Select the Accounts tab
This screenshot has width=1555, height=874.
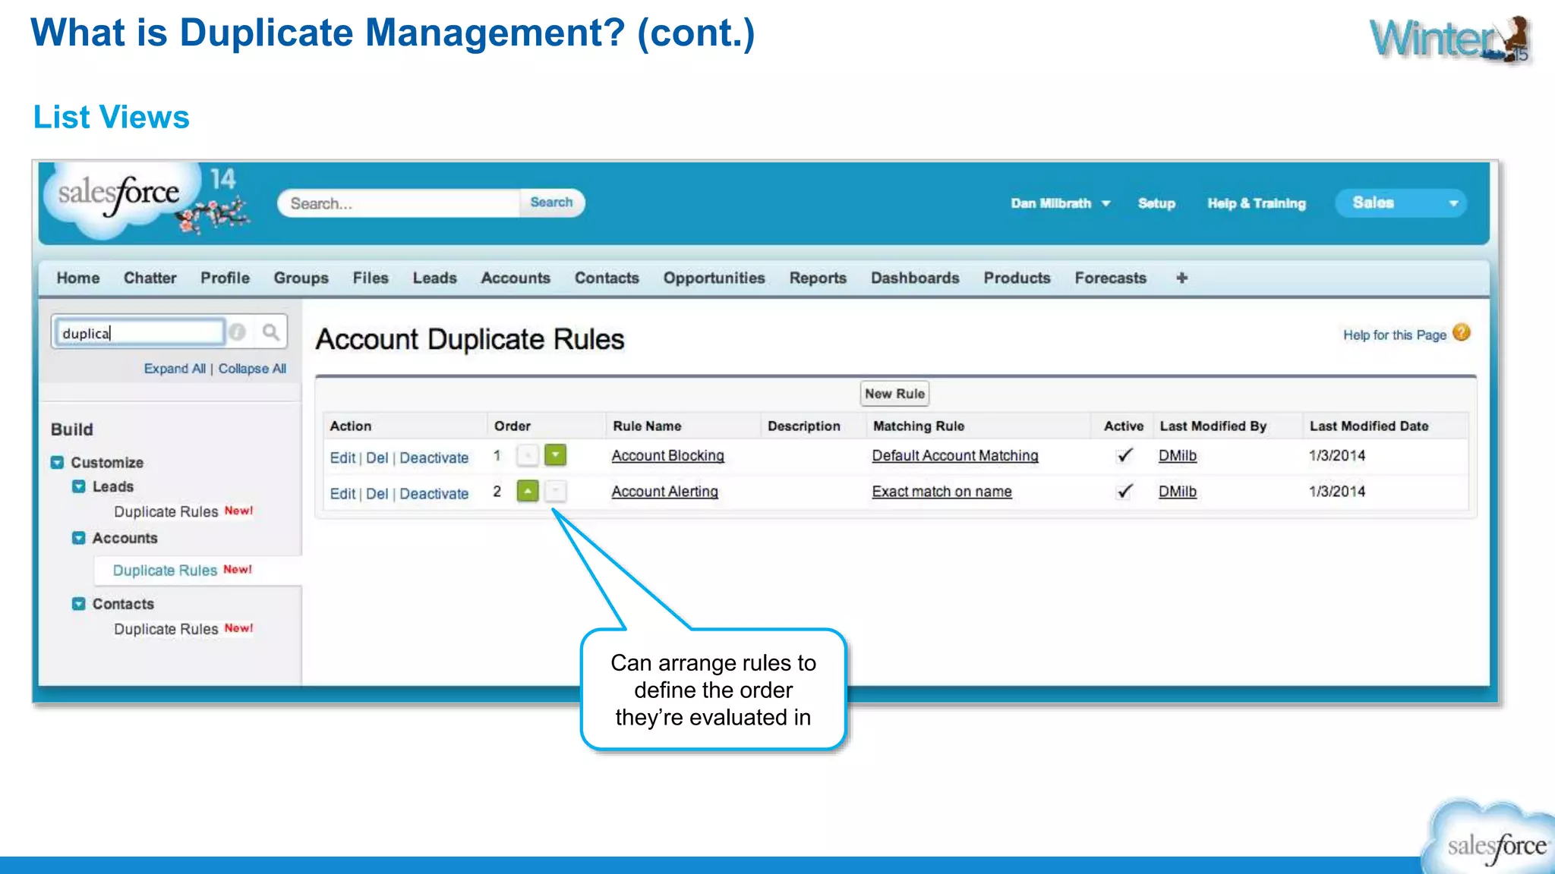[x=516, y=278]
